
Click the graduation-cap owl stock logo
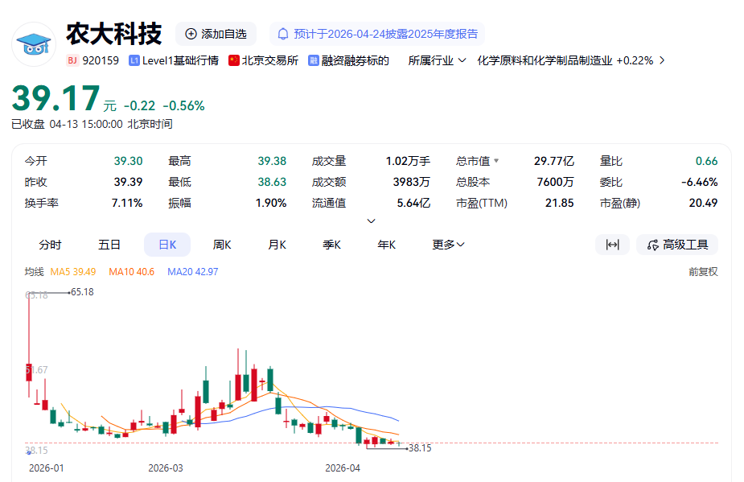coord(33,43)
